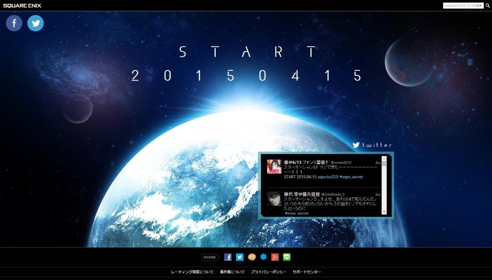Viewport: 492px width, 280px height.
Task: Click the 雅@6/13 ファンミ慈張! display name
Action: pos(306,162)
